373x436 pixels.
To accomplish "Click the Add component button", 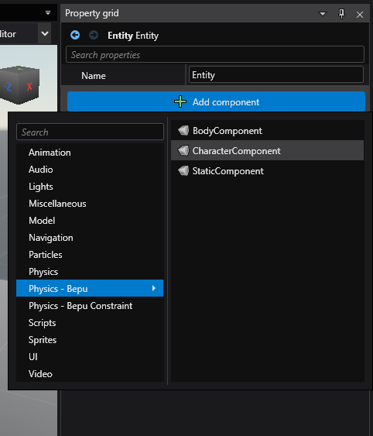I will (216, 101).
